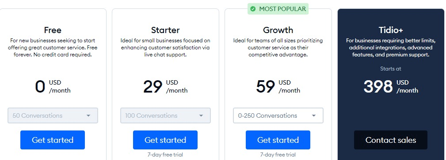Image resolution: width=446 pixels, height=160 pixels.
Task: Get started with the Starter plan
Action: click(x=165, y=140)
